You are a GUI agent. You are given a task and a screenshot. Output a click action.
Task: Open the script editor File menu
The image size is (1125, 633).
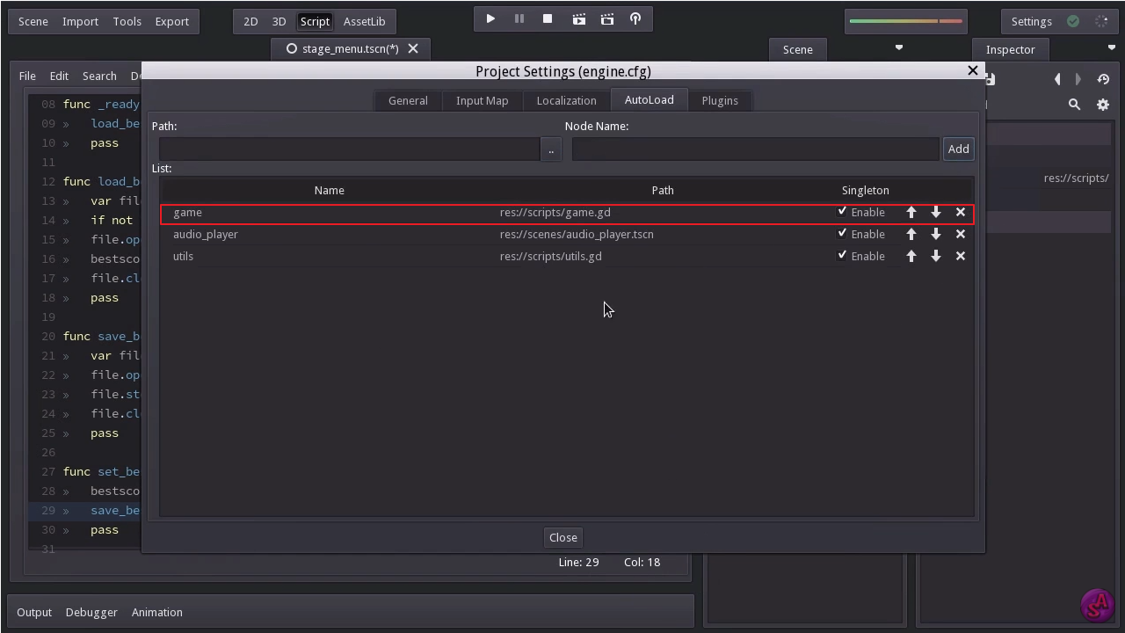27,76
